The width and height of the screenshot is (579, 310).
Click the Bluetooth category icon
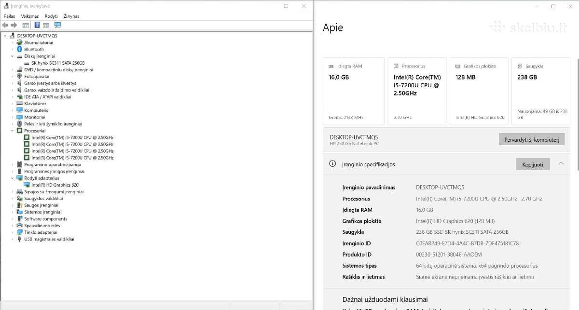point(20,49)
